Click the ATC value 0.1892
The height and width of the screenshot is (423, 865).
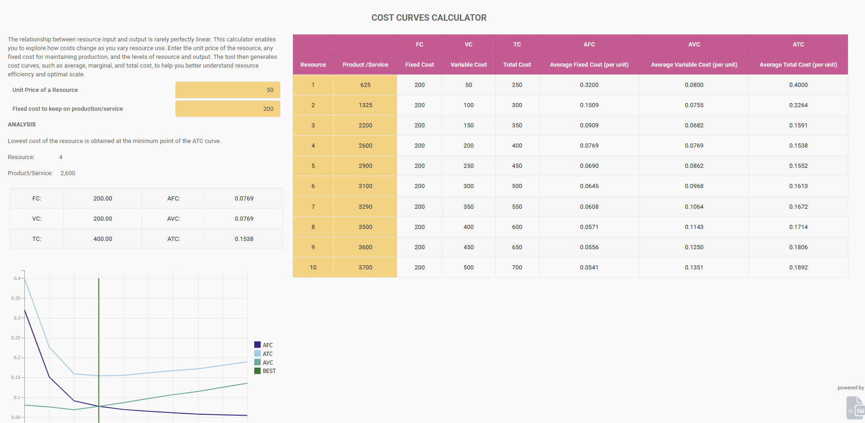[798, 268]
